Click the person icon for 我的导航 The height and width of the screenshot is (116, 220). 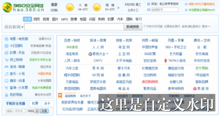(x=6, y=95)
